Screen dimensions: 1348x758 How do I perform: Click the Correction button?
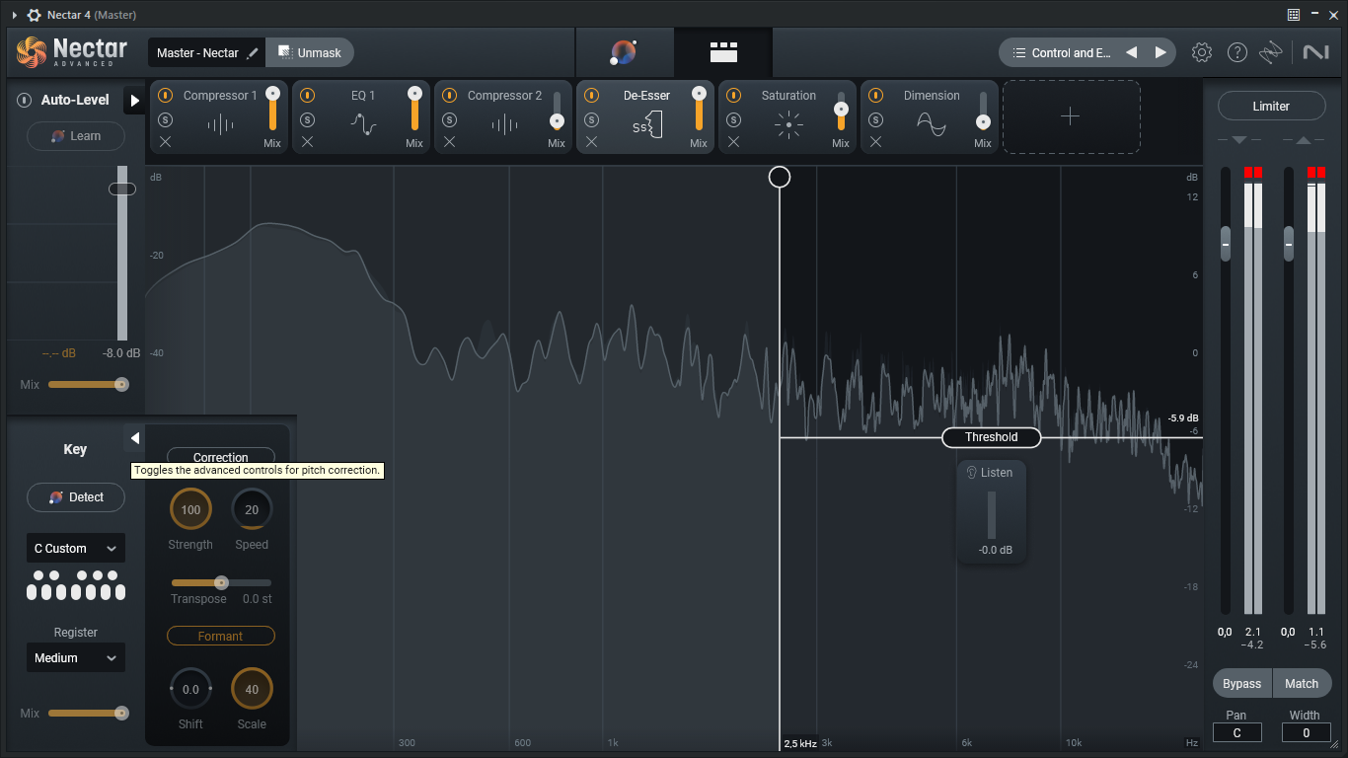click(x=221, y=457)
